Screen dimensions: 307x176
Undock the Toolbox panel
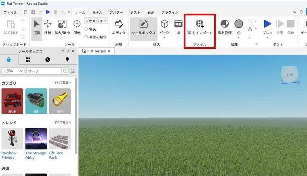pyautogui.click(x=68, y=51)
